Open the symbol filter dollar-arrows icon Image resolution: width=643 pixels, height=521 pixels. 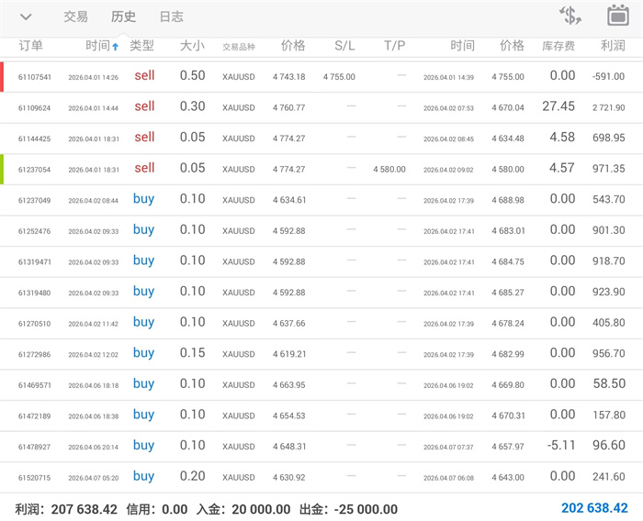pos(570,16)
